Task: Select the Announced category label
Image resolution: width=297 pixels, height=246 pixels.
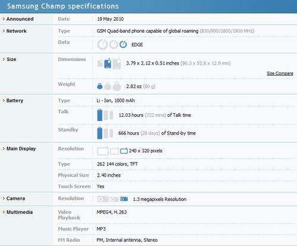Action: 20,19
